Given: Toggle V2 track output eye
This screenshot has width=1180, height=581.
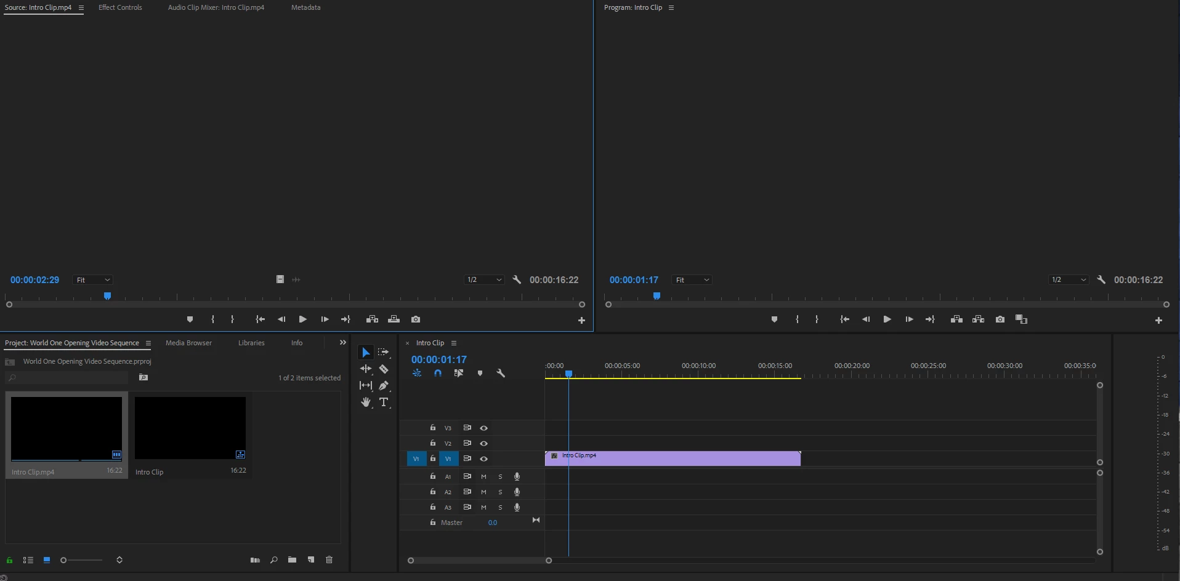Looking at the screenshot, I should 484,444.
